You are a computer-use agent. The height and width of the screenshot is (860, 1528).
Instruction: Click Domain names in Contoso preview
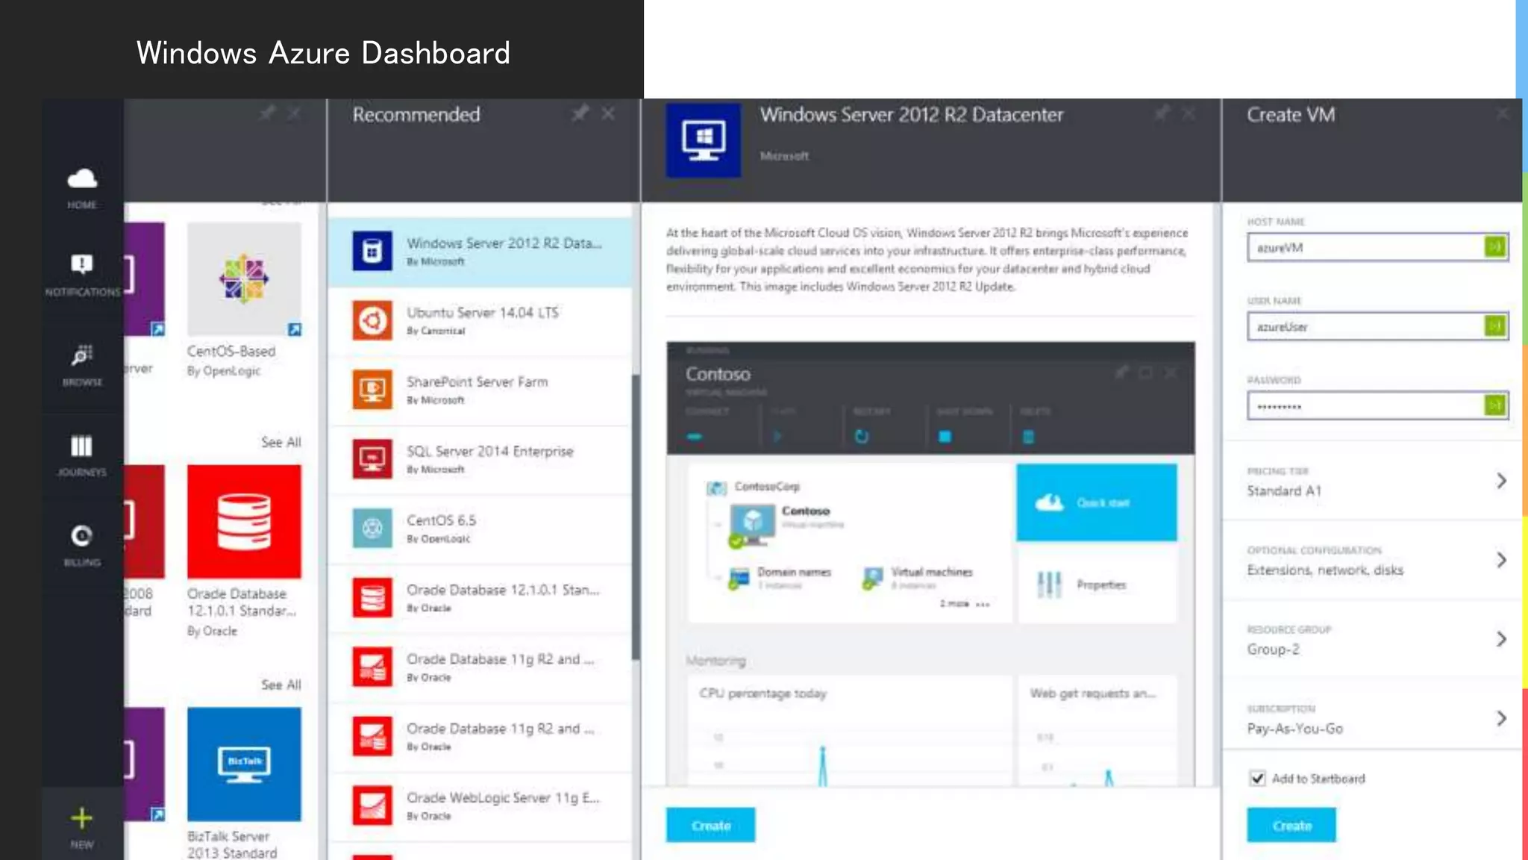794,572
